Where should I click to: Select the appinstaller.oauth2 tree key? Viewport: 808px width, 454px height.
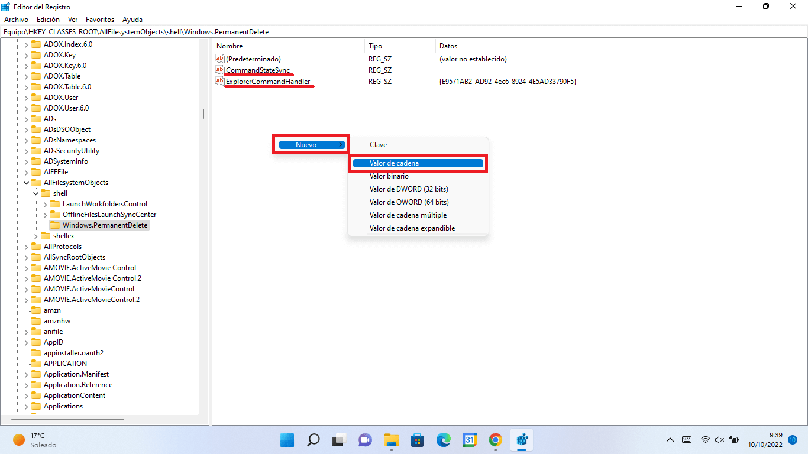pyautogui.click(x=73, y=353)
